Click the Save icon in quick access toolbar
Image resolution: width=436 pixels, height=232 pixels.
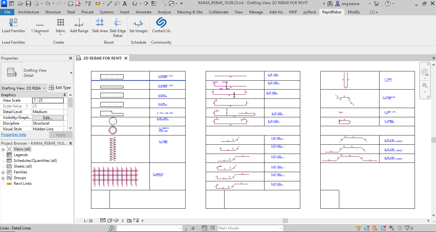(x=28, y=4)
